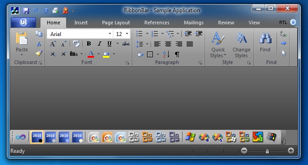308x165 pixels.
Task: Select the Visual Studio 5 theme icon
Action: [x=218, y=137]
